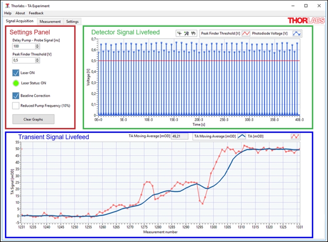Click the TA Signal [mOD] axis label
This screenshot has height=242, width=328.
12,182
